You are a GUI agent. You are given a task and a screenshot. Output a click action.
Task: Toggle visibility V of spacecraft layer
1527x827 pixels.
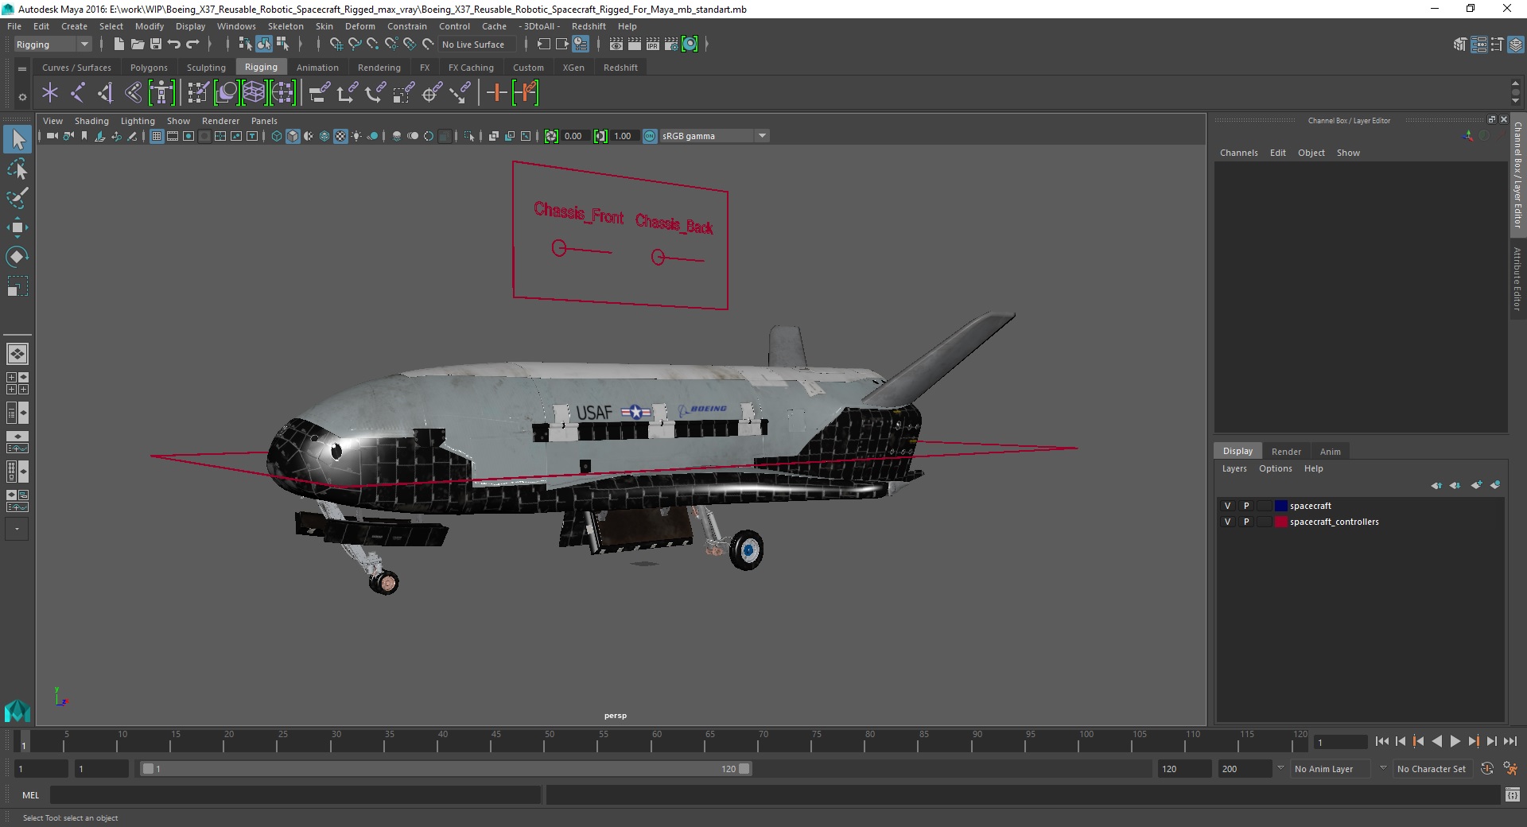point(1227,506)
